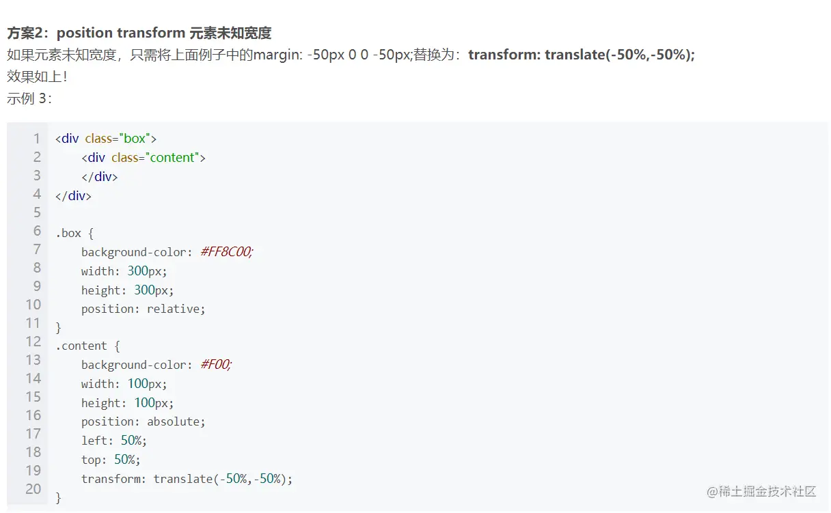Screen dimensions: 831x513
Task: Click line number 20 in the gutter
Action: 33,489
